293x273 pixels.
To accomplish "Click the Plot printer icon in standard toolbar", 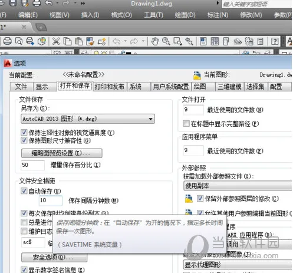I will click(7, 41).
